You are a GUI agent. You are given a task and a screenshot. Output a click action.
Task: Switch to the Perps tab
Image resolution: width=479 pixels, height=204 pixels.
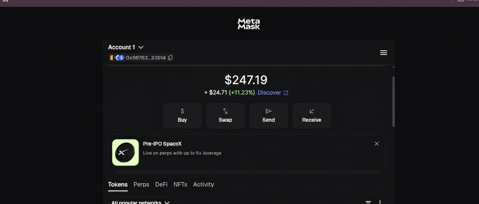pyautogui.click(x=141, y=185)
